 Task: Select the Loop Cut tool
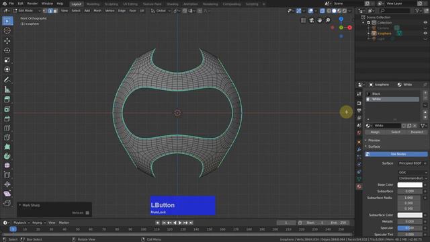[x=7, y=128]
